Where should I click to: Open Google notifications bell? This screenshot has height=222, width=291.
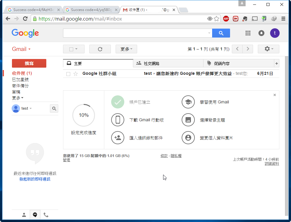261,33
